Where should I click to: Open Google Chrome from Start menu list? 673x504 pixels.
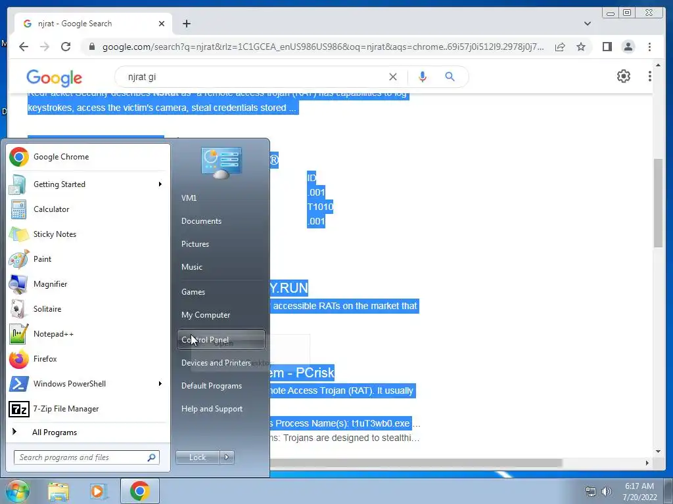pos(88,157)
